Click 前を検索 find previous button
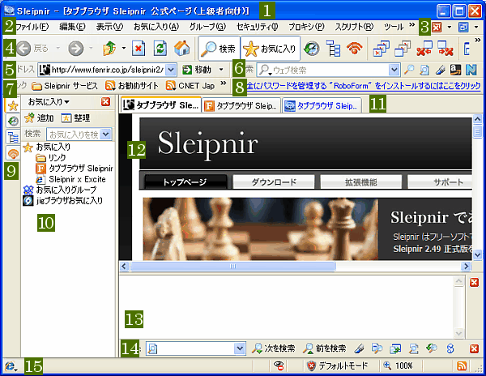 click(x=324, y=348)
